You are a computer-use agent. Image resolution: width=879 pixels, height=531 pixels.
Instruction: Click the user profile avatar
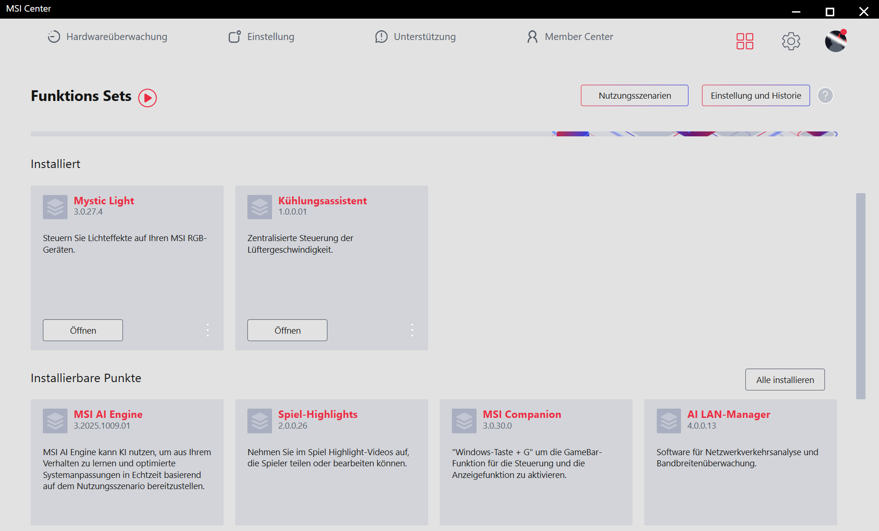(x=836, y=41)
